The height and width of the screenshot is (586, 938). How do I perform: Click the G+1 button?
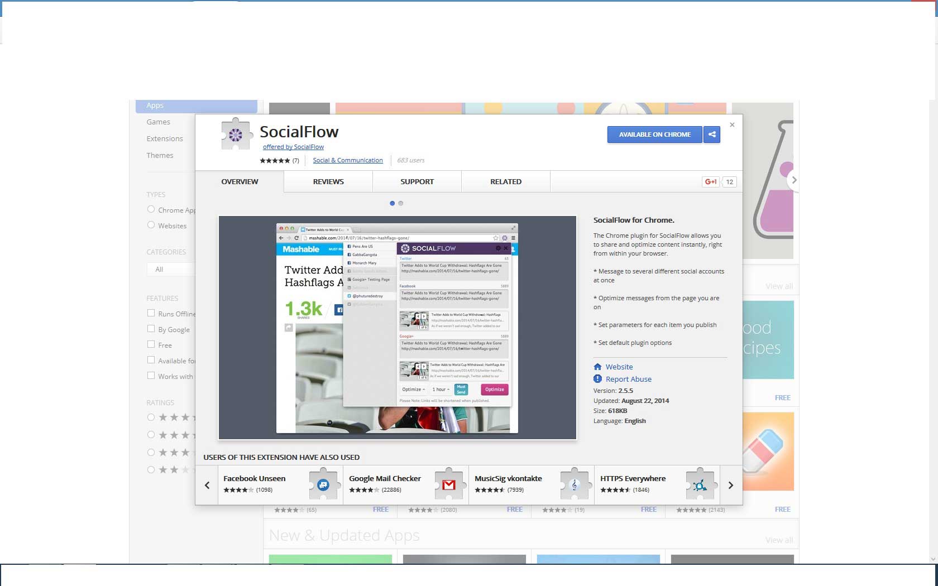pos(711,182)
